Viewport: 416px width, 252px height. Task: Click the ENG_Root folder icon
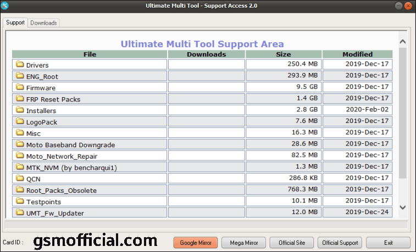(x=20, y=75)
